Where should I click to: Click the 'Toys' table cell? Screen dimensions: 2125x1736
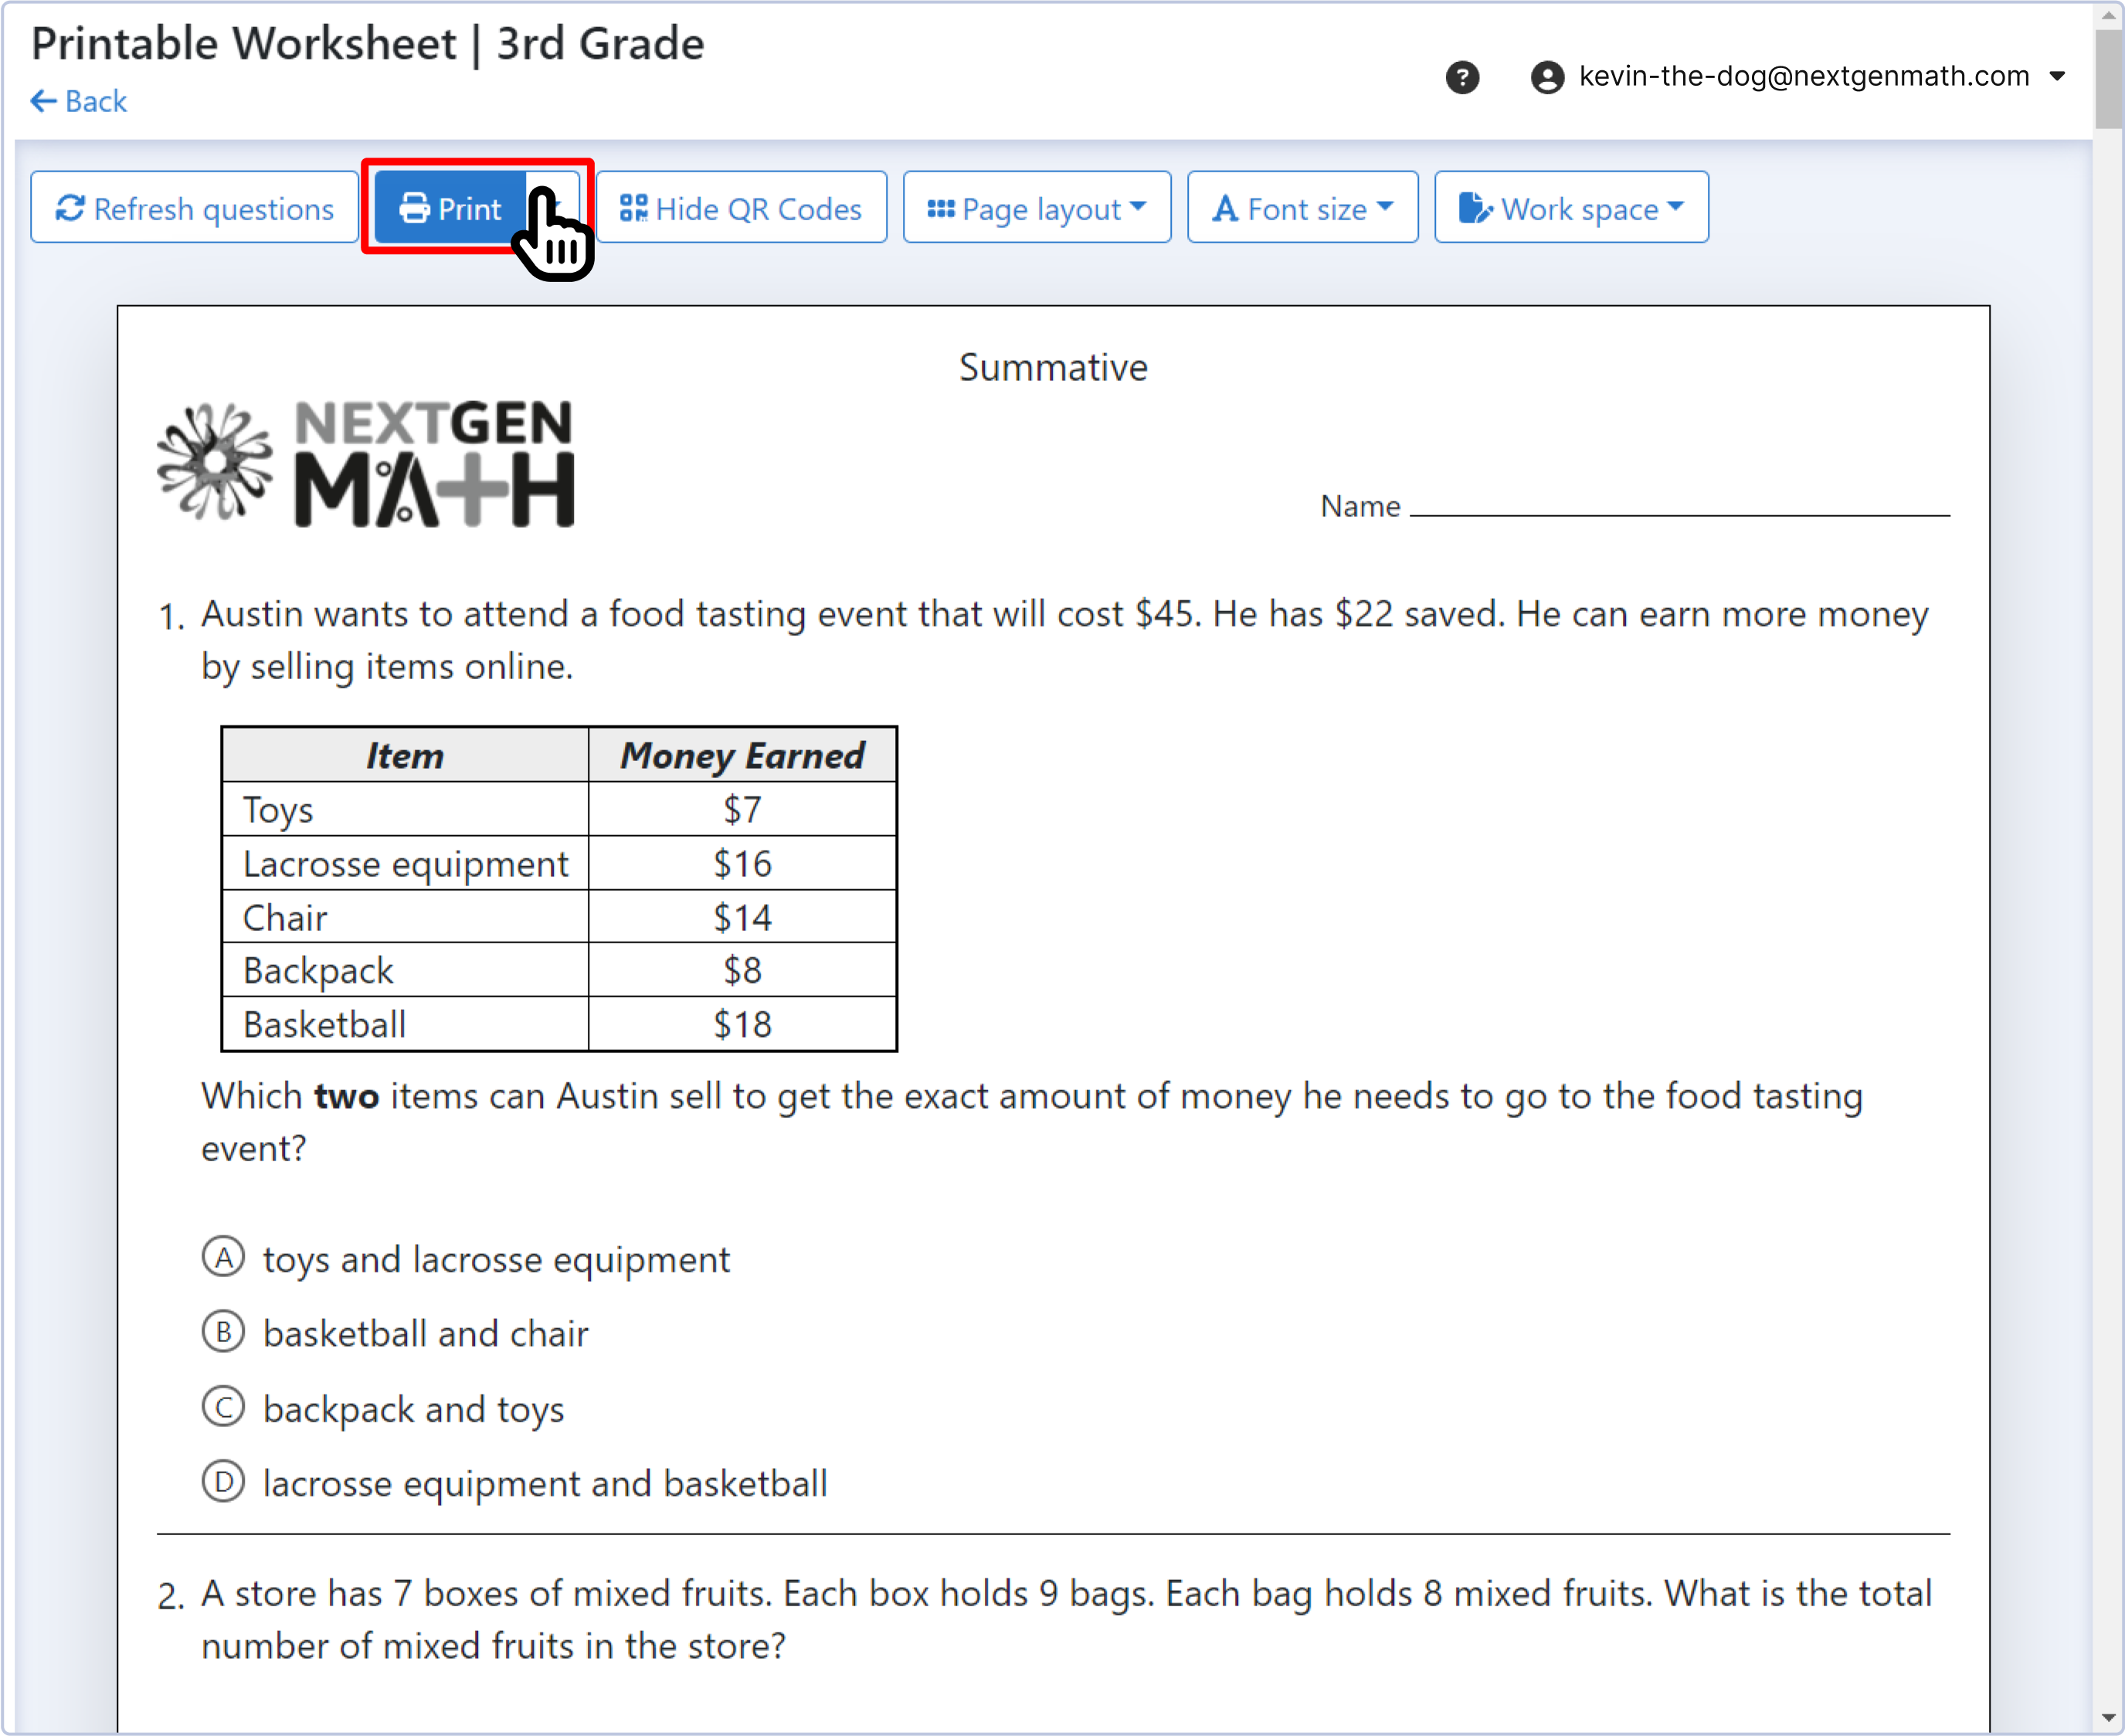[x=405, y=809]
